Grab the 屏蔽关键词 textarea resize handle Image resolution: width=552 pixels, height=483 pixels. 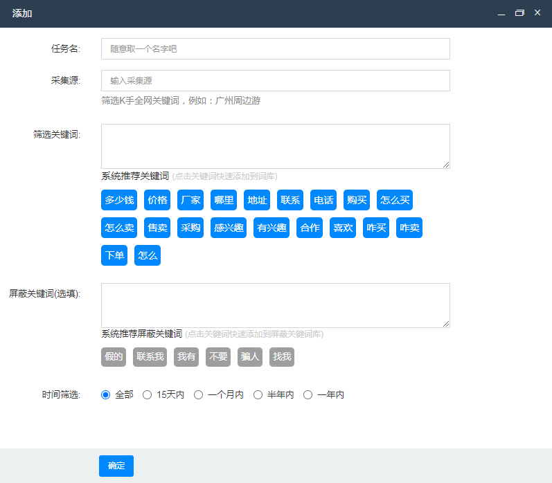tap(446, 324)
